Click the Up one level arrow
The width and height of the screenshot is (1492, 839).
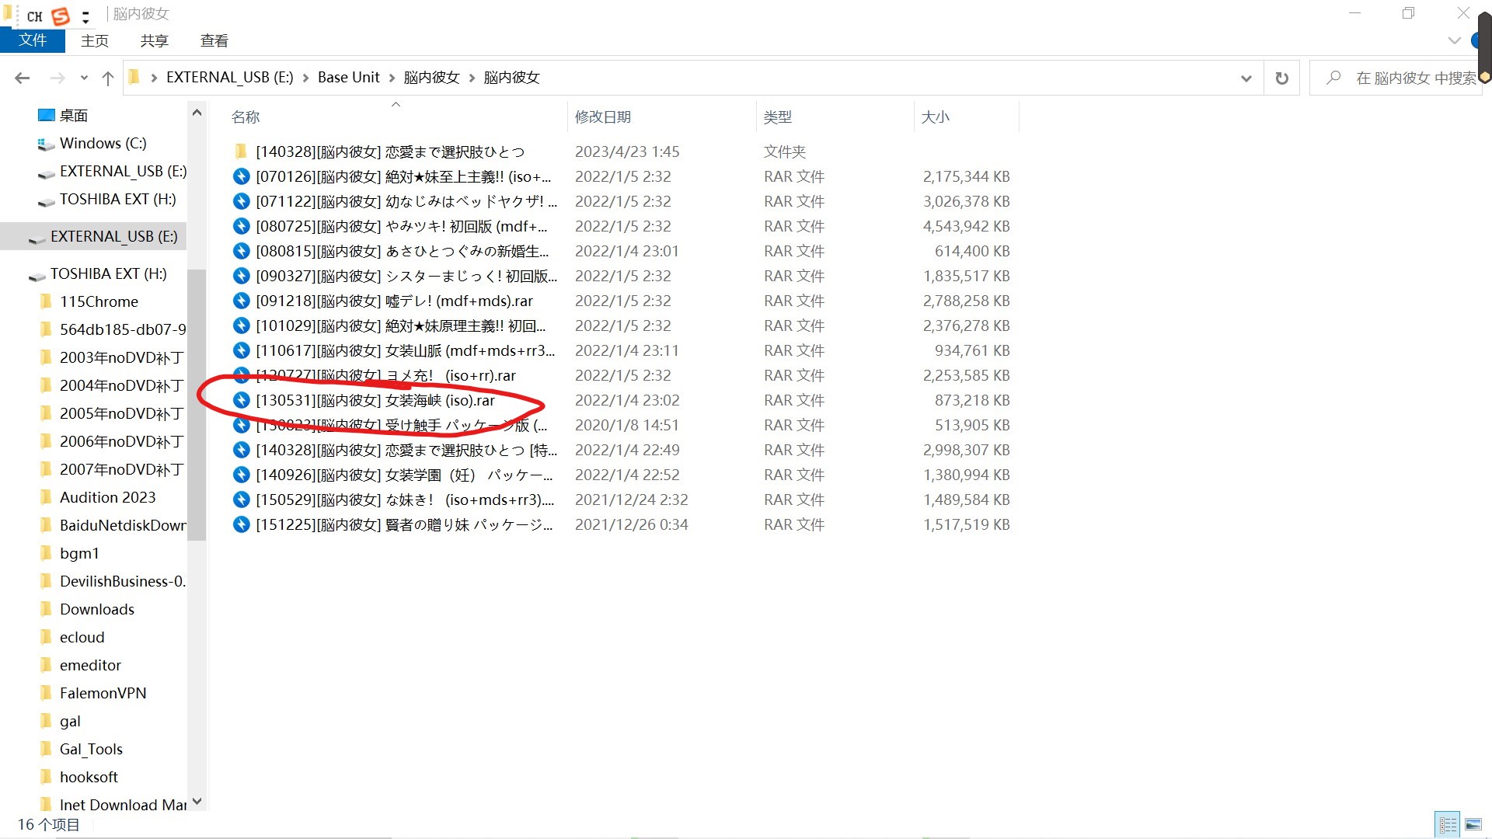click(108, 78)
